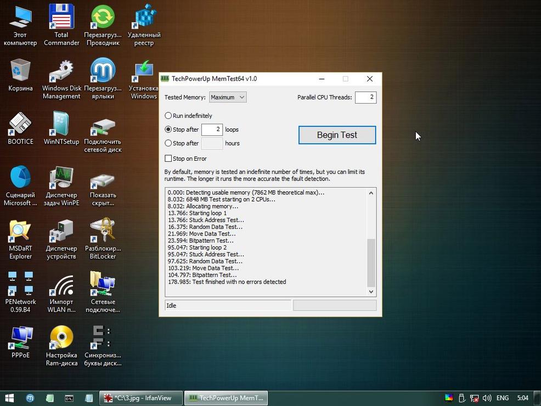Screen dimensions: 541x406
Task: Click the network tray icon
Action: pos(475,398)
